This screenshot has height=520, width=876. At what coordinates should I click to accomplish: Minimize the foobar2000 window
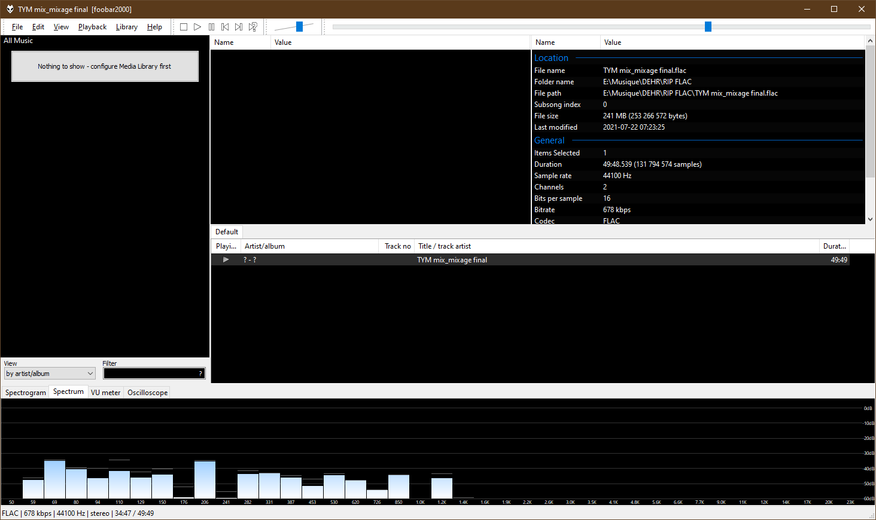pos(807,9)
